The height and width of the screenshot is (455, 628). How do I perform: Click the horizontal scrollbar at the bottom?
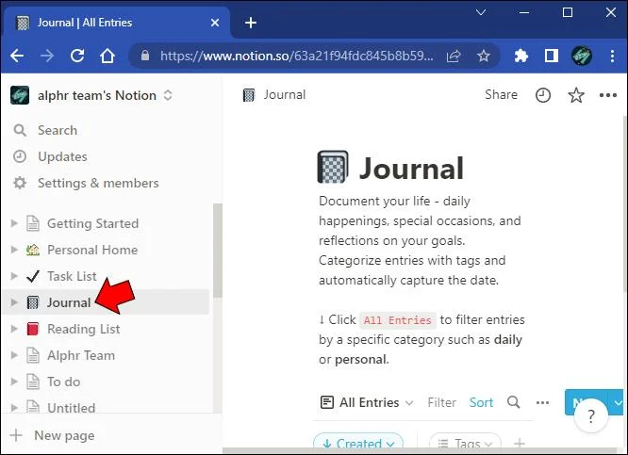click(421, 450)
